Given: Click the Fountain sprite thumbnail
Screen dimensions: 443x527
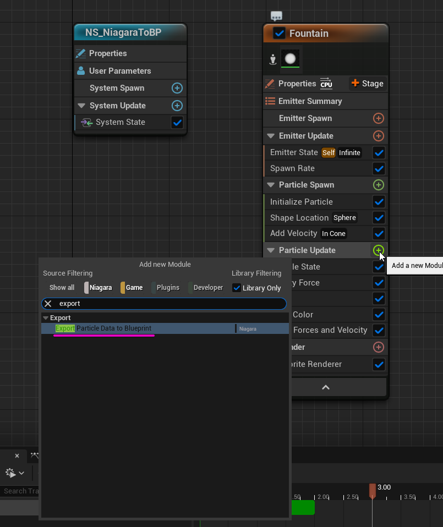Looking at the screenshot, I should coord(291,59).
